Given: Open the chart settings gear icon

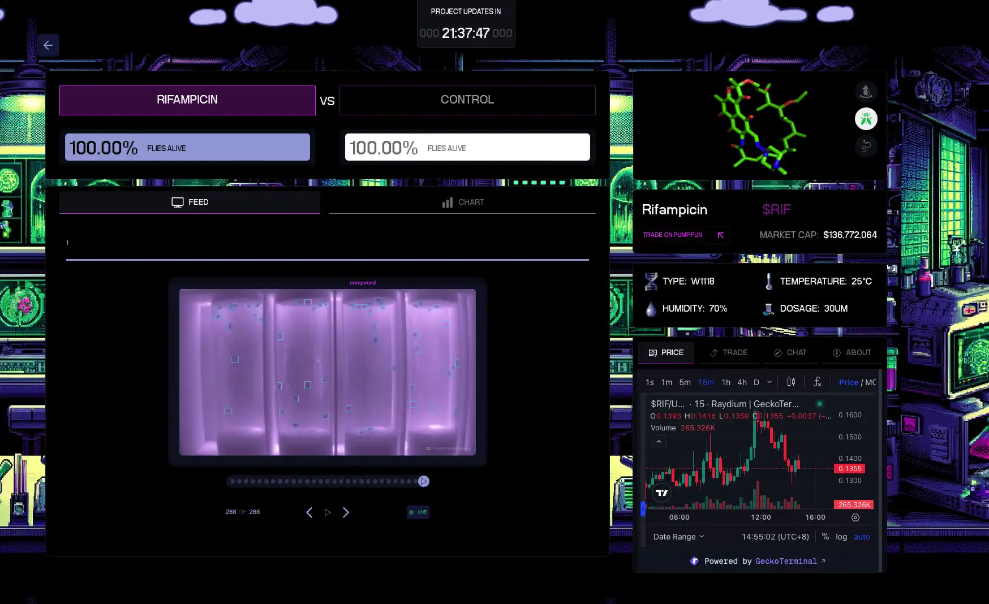Looking at the screenshot, I should [x=855, y=517].
